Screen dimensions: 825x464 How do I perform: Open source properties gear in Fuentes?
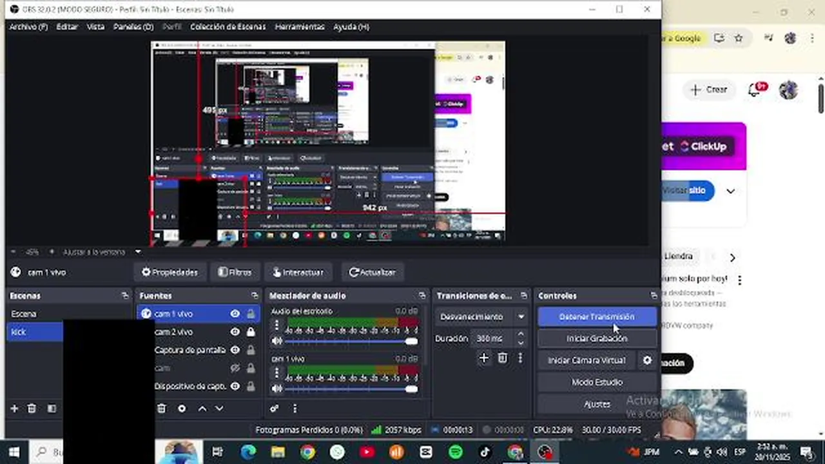(x=182, y=409)
